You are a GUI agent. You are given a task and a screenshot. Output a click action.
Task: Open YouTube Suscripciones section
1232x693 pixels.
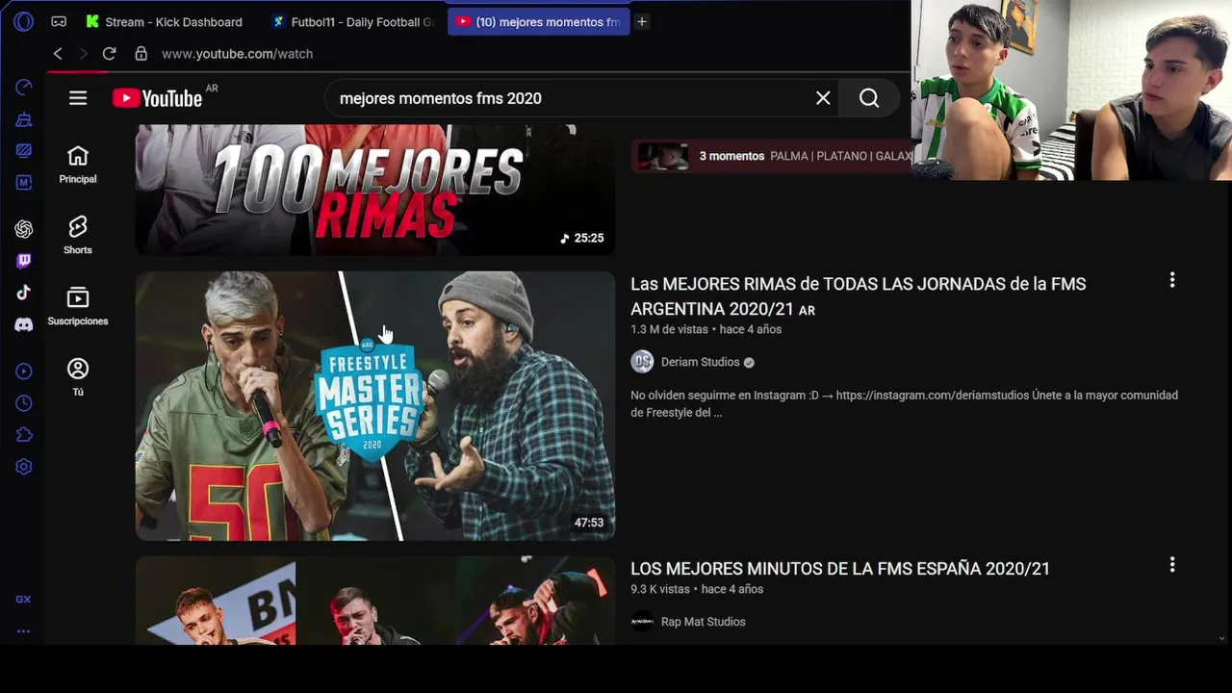tap(78, 307)
